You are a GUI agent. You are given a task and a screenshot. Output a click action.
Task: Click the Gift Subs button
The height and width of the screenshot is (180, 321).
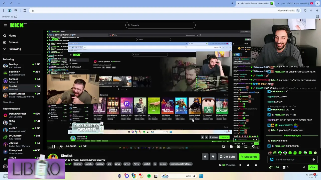click(x=227, y=157)
